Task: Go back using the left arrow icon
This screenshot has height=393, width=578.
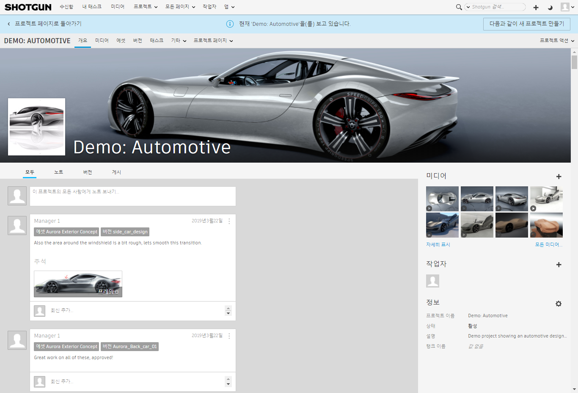Action: click(x=8, y=24)
